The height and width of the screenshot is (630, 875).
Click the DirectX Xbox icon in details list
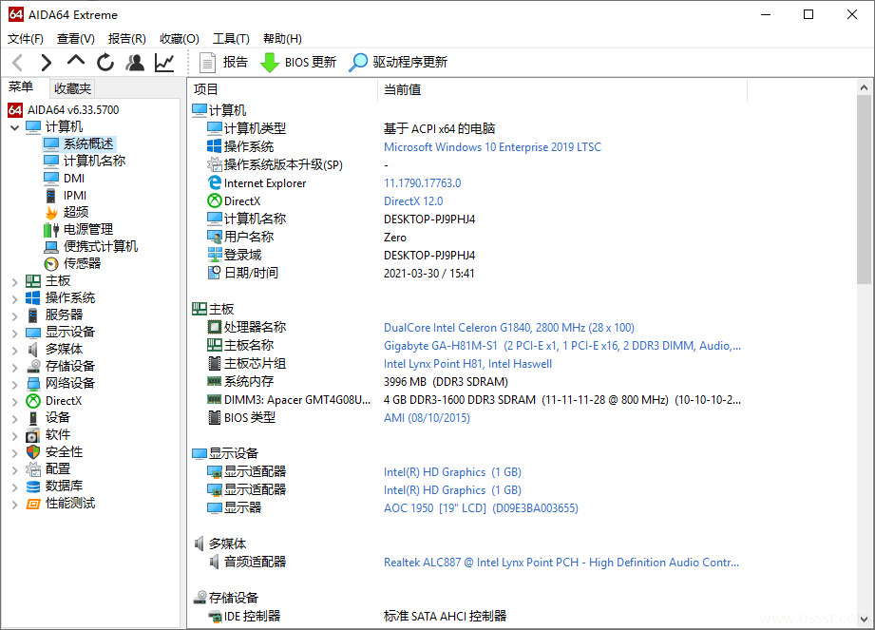click(x=215, y=200)
